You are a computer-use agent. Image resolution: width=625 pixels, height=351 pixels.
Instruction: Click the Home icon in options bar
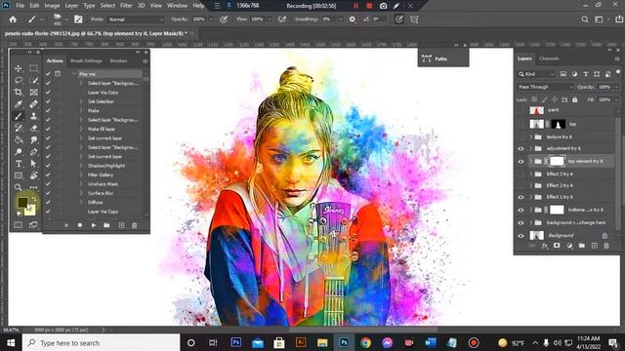13,19
